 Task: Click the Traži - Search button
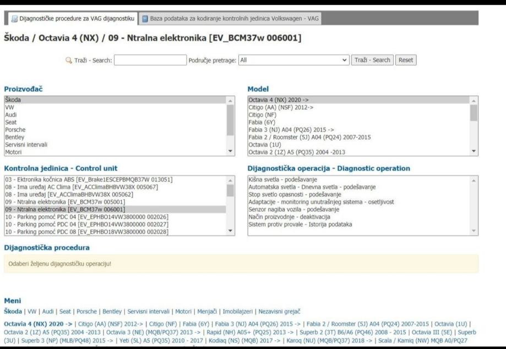[x=372, y=60]
